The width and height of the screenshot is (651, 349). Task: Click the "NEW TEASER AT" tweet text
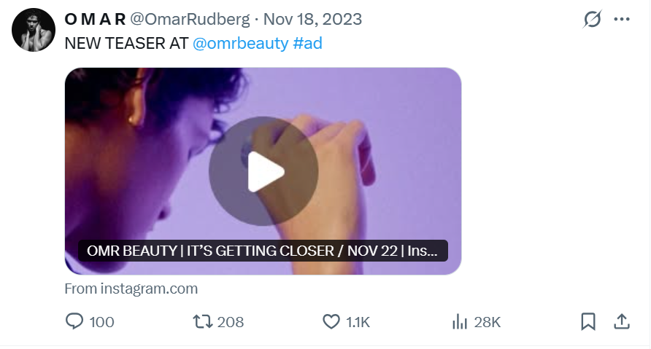127,44
